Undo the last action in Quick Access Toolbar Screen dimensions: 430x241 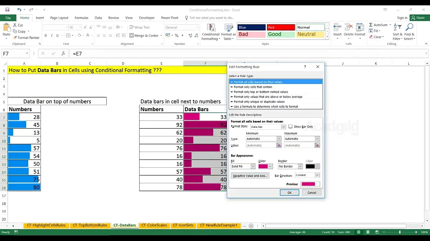coord(19,10)
